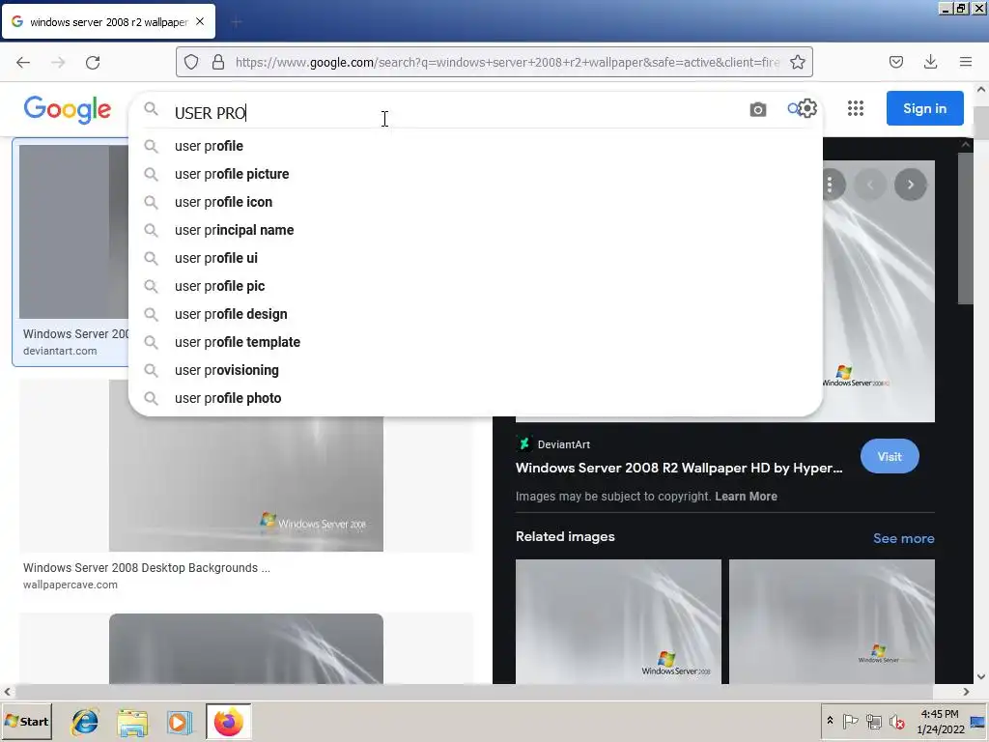Open the Learn More copyright link
989x742 pixels.
click(x=746, y=497)
